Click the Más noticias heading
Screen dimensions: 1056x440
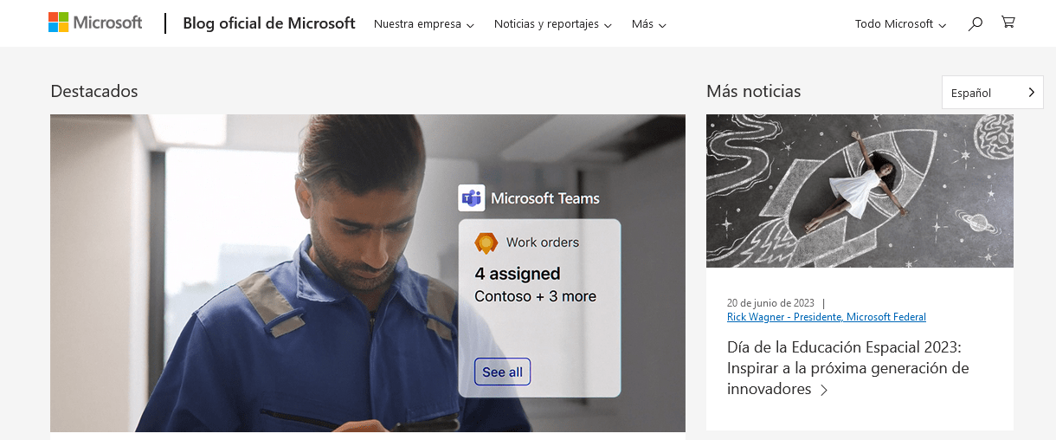(753, 91)
